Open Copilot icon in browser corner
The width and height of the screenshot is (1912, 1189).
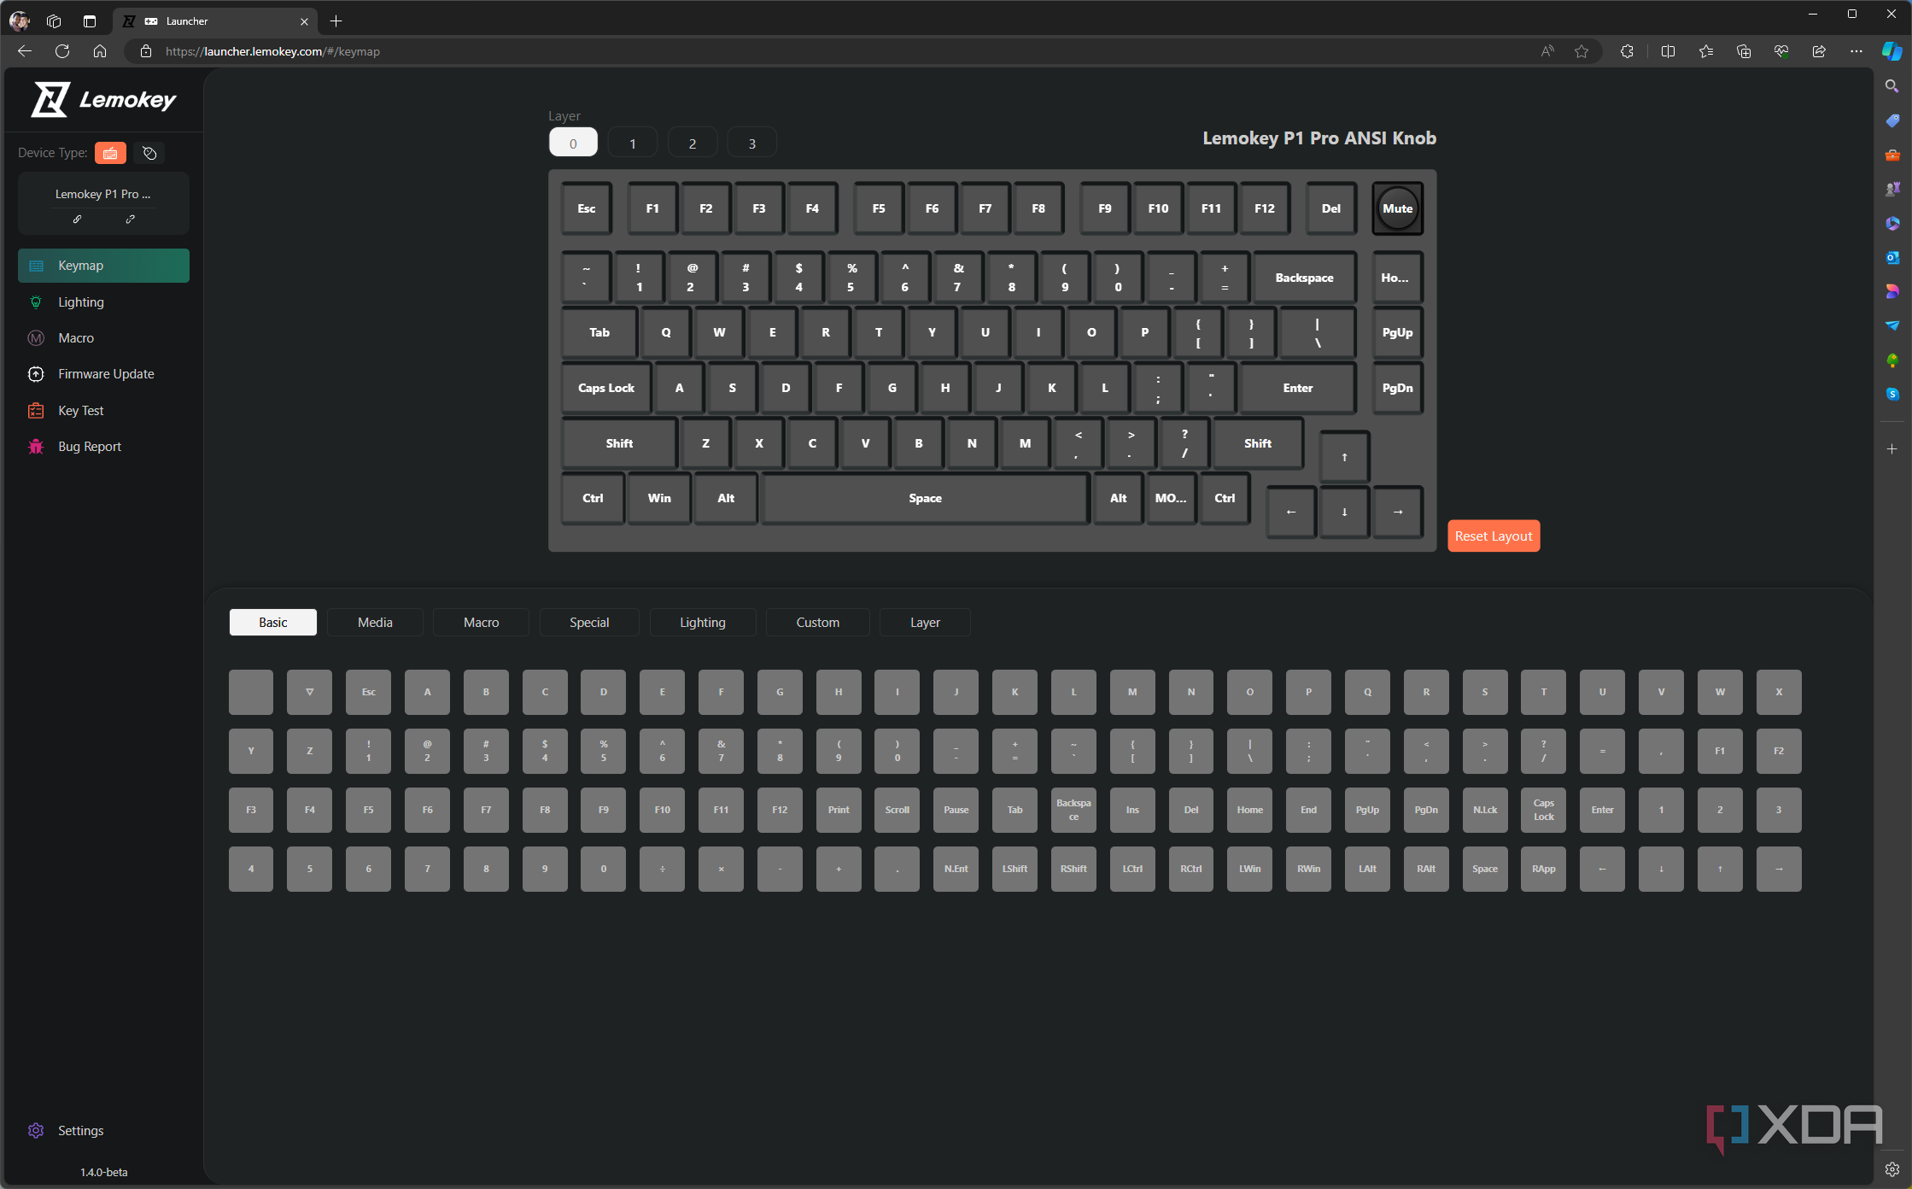1892,51
